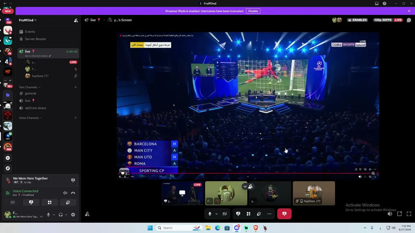Stop watching with the red stream button
Image resolution: width=415 pixels, height=233 pixels.
284,214
